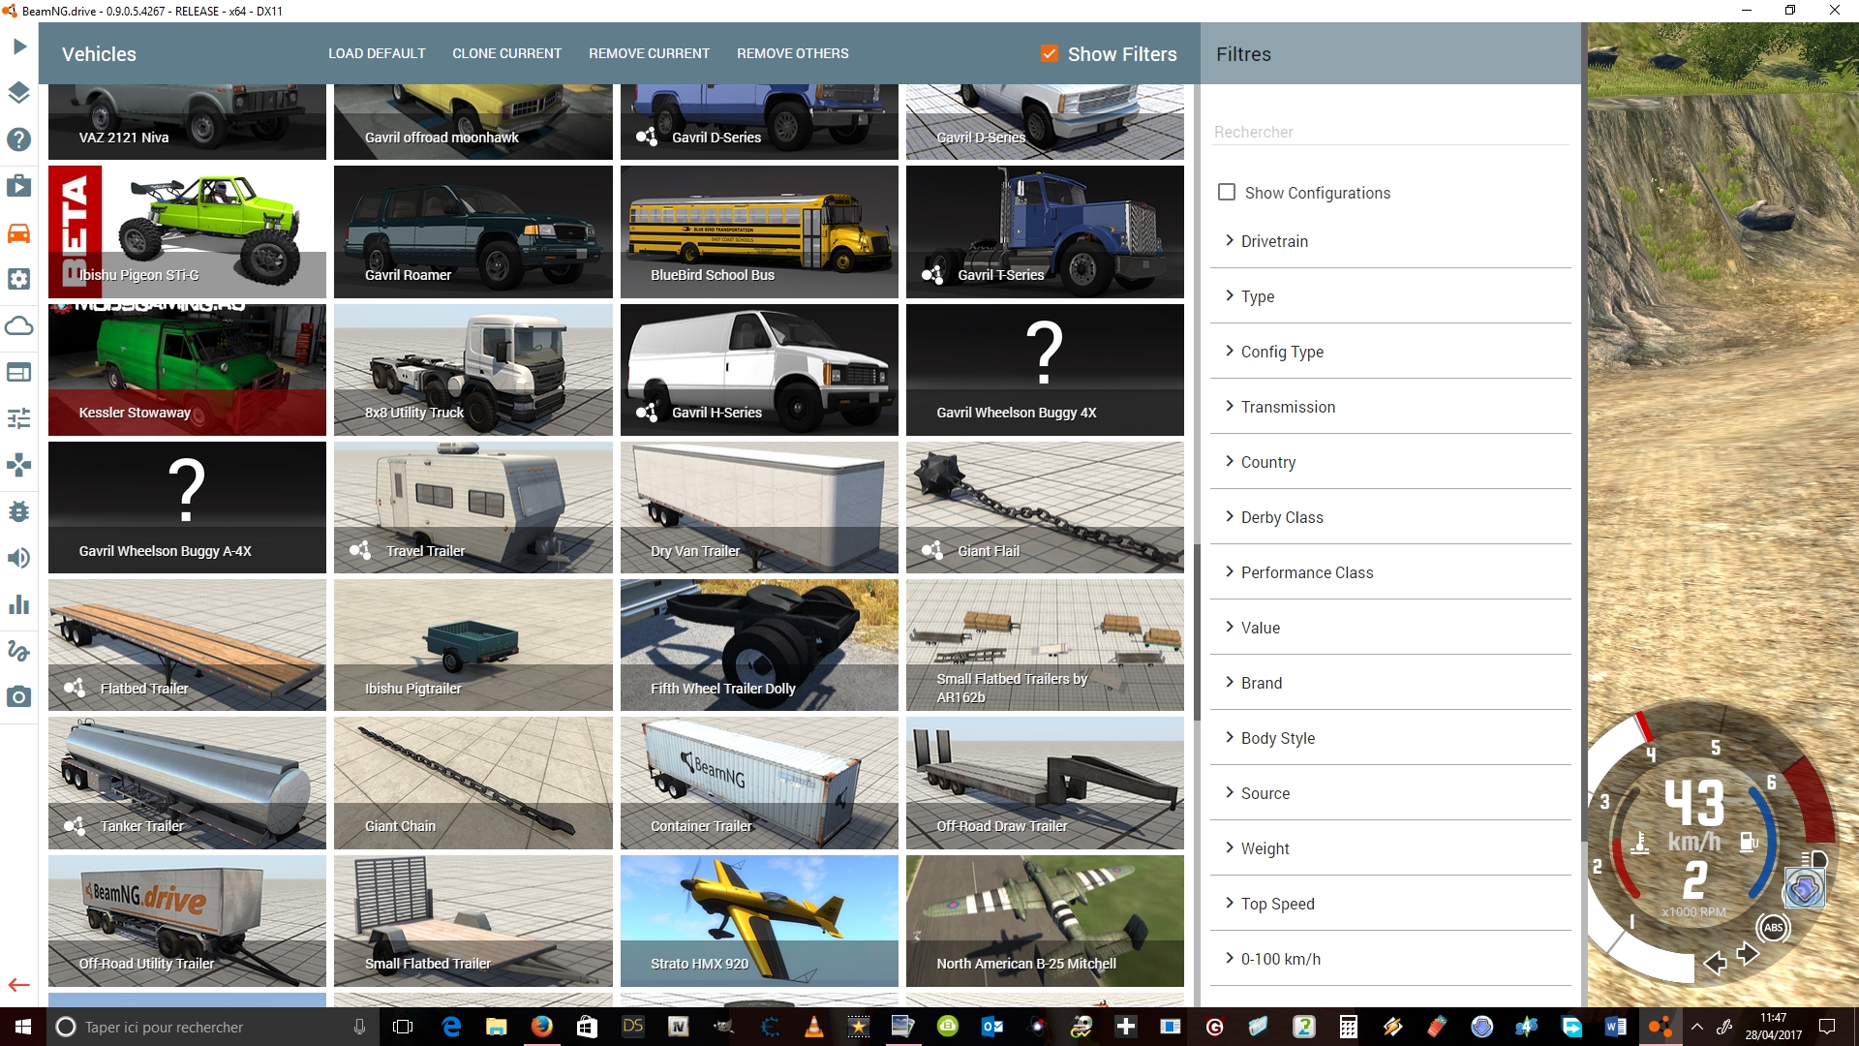1859x1046 pixels.
Task: Click CLONE CURRENT button
Action: (x=506, y=53)
